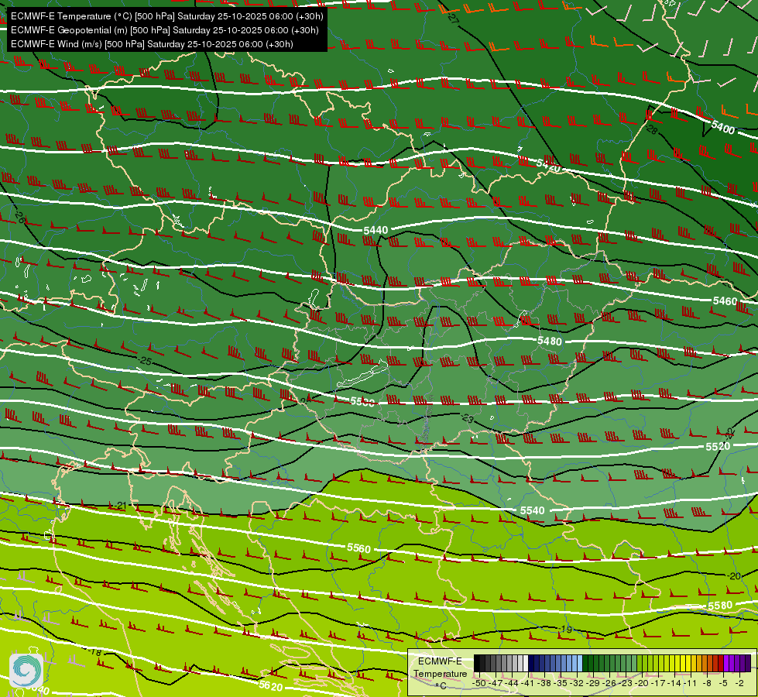Click the -47 value on the legend scale
This screenshot has height=697, width=758.
(x=496, y=683)
